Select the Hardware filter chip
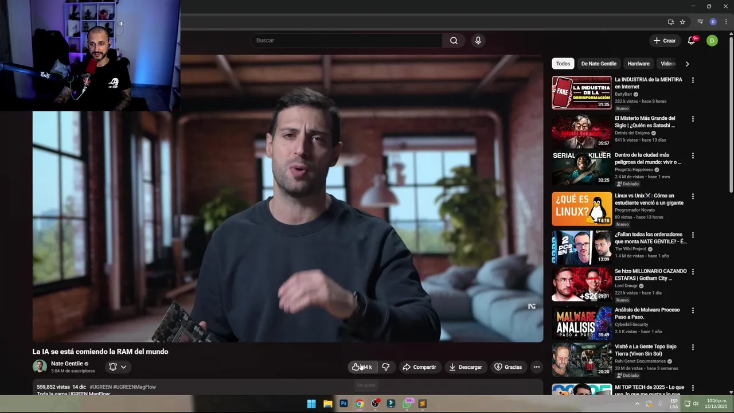This screenshot has width=734, height=413. coord(638,64)
